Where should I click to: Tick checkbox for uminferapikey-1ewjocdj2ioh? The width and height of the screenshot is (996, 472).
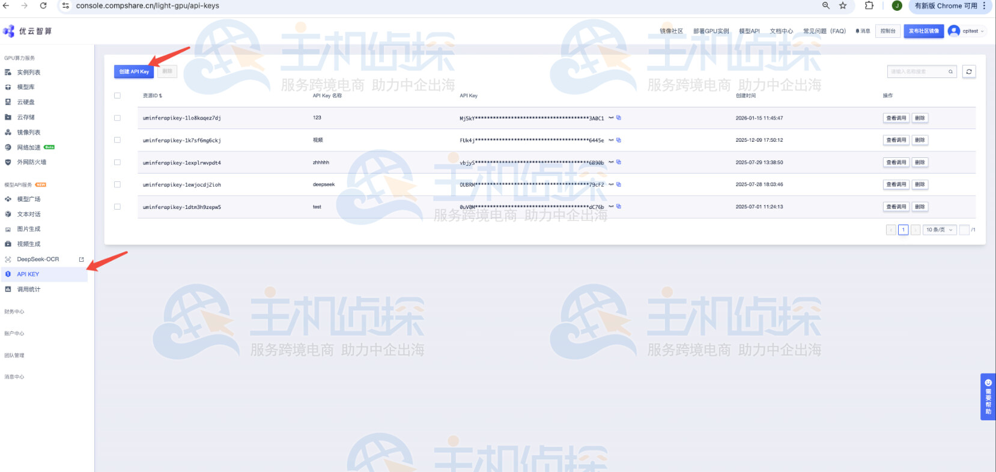[x=117, y=184]
